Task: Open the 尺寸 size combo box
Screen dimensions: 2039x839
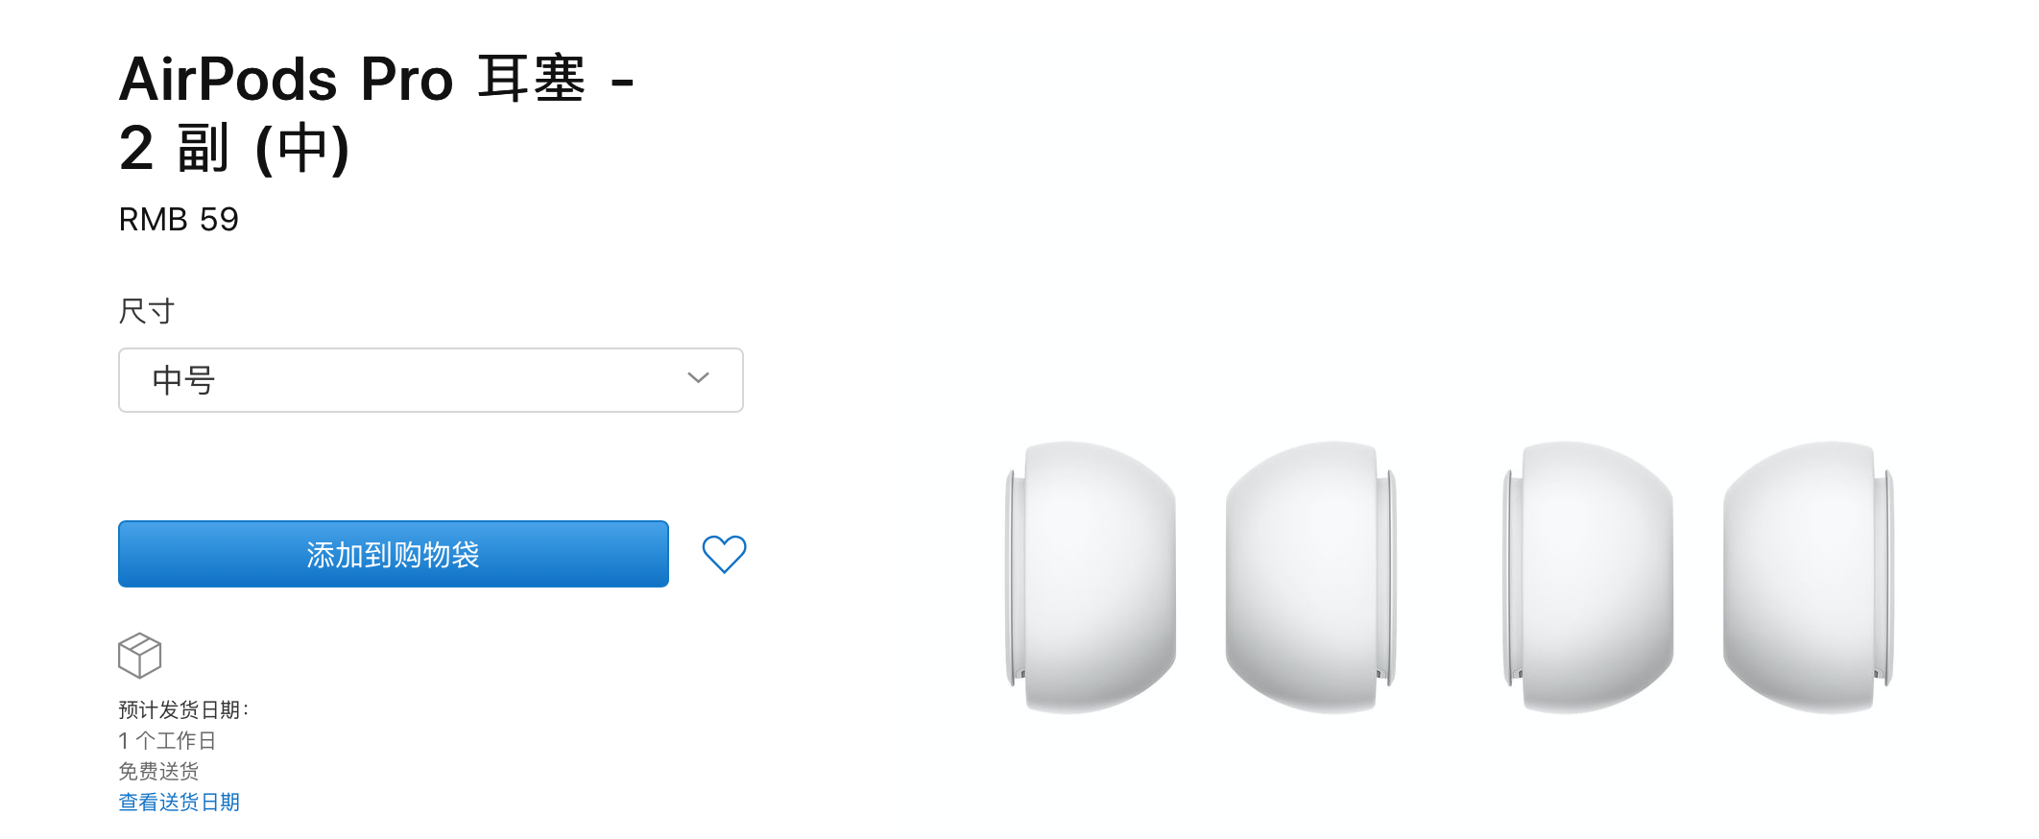Action: coord(430,380)
